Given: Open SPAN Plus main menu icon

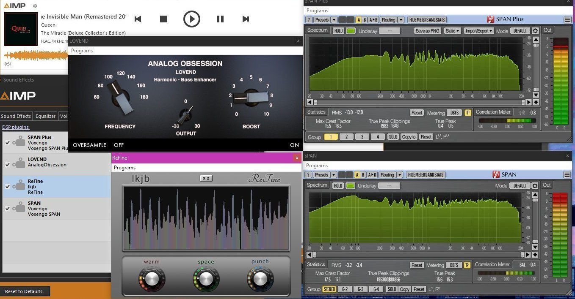Looking at the screenshot, I should point(567,20).
